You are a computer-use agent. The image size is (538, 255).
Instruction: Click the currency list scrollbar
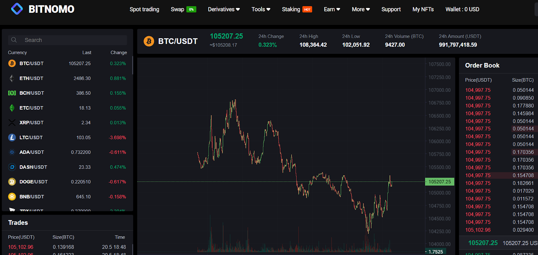pyautogui.click(x=132, y=65)
